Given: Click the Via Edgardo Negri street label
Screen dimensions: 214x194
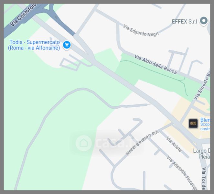Looking at the screenshot, I should click(x=141, y=31).
